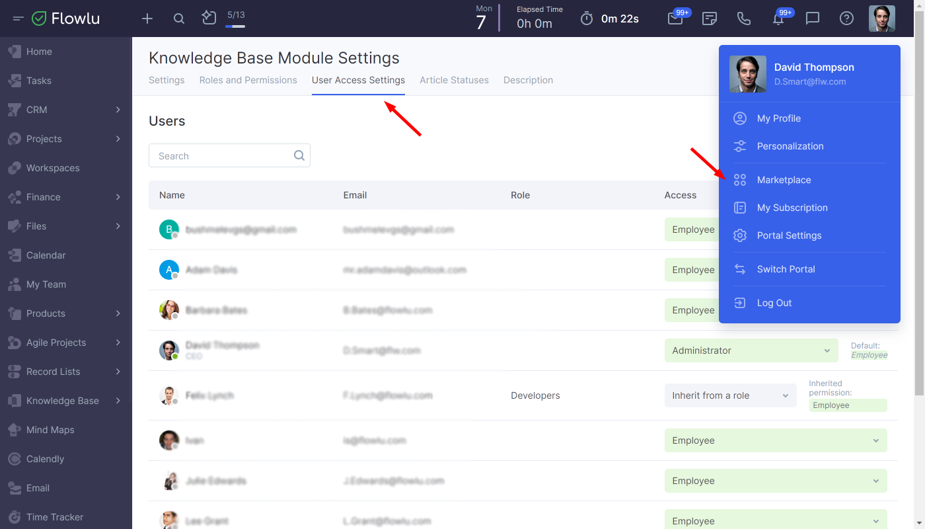This screenshot has width=925, height=529.
Task: Click the Role column header
Action: click(x=520, y=195)
